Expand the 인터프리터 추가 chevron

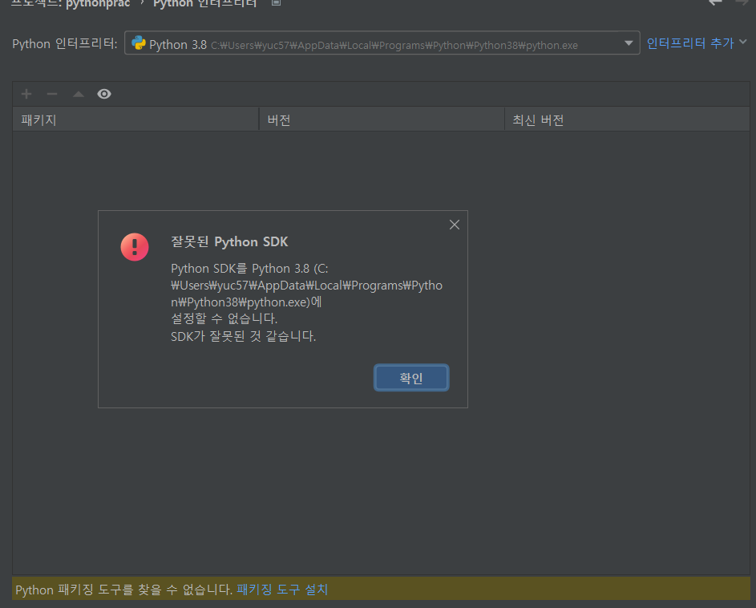coord(743,42)
